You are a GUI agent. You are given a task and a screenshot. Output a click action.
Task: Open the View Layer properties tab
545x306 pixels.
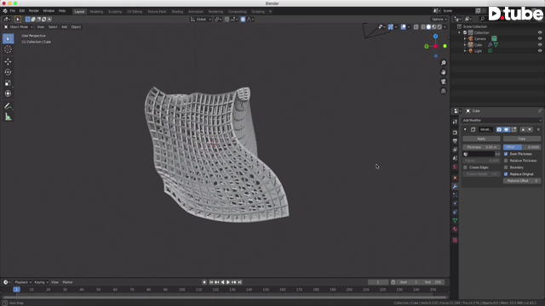[455, 150]
